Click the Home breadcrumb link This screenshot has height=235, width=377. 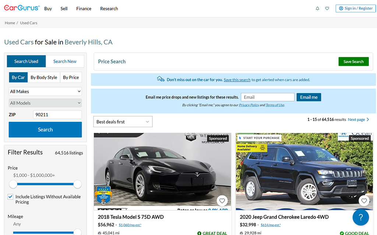coord(10,23)
